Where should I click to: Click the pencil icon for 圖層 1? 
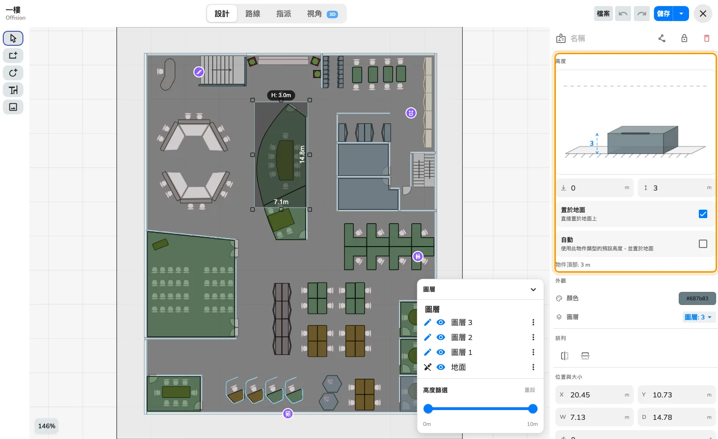(427, 352)
